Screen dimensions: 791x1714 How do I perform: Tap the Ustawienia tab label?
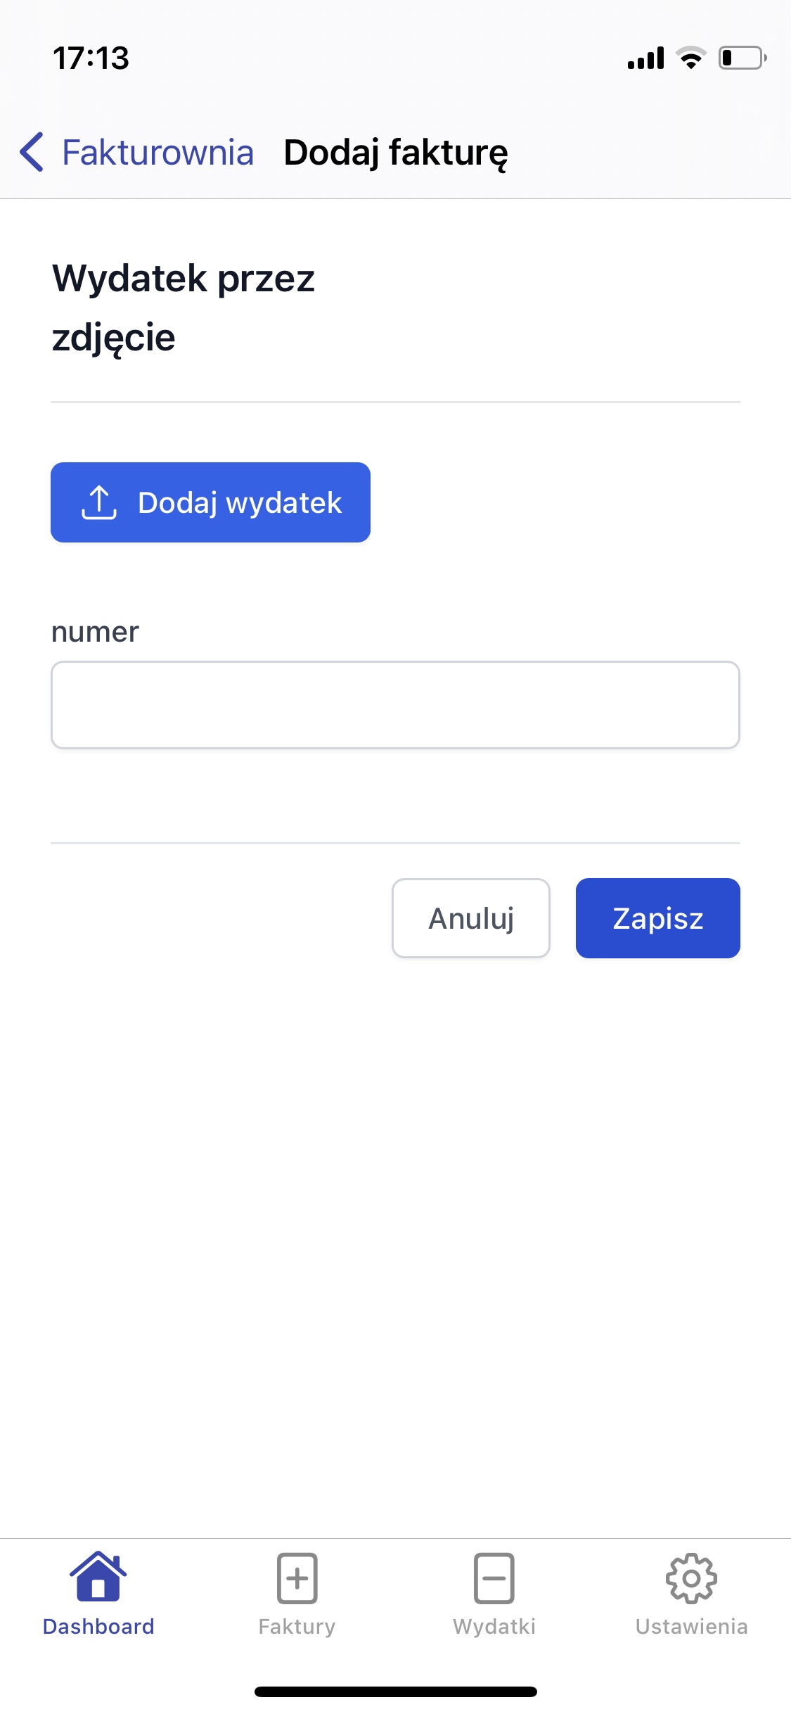pyautogui.click(x=691, y=1627)
